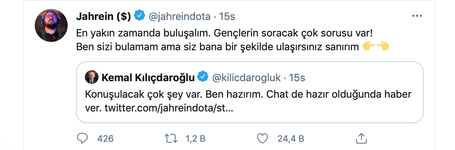Open the quoted tweet text body
The height and width of the screenshot is (150, 455).
click(x=247, y=94)
